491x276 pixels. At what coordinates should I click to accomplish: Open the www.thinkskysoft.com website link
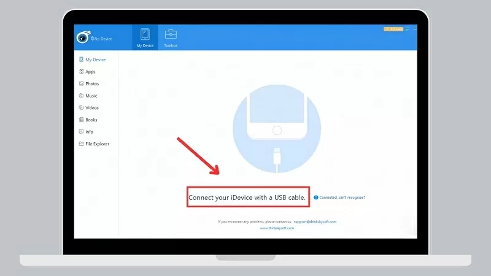(x=277, y=228)
